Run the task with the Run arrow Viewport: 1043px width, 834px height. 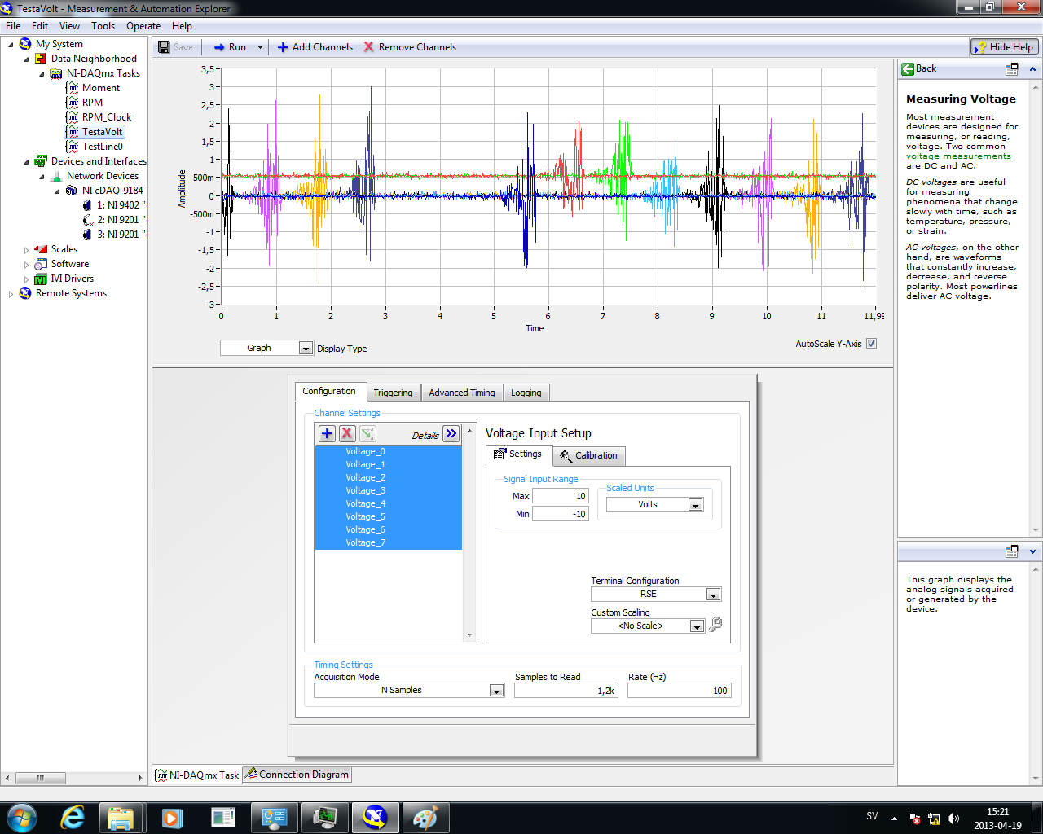[x=219, y=47]
